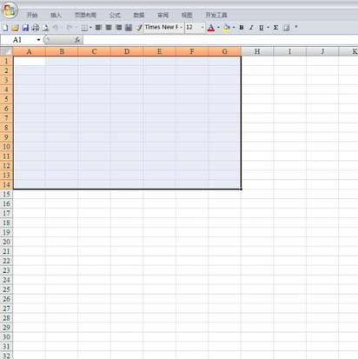Screen dimensions: 358x359
Task: Expand the font color palette arrow
Action: [x=218, y=28]
